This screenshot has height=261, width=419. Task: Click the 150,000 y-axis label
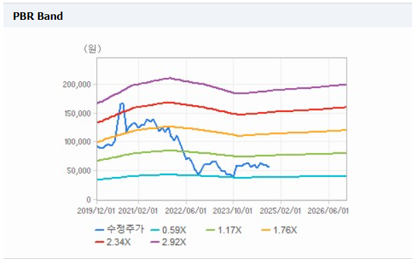click(78, 113)
